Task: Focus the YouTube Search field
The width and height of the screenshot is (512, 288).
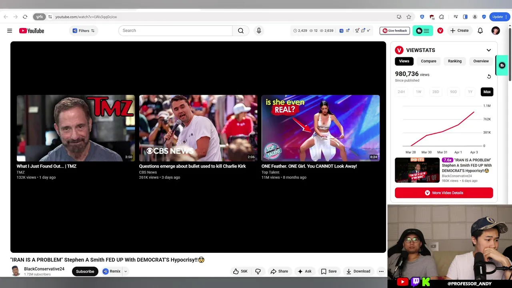Action: 175,30
